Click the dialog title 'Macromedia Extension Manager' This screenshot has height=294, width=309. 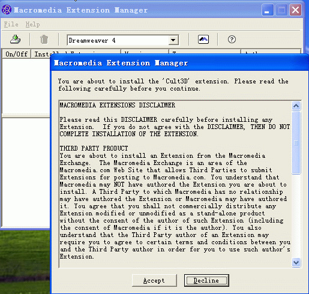click(x=121, y=63)
